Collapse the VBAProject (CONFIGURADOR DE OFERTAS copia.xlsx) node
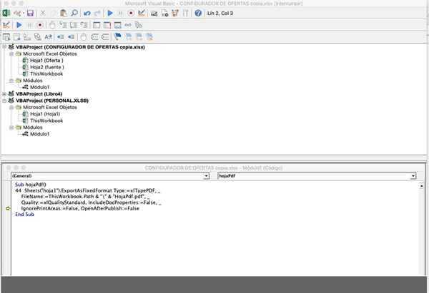Image resolution: width=429 pixels, height=293 pixels. click(4, 47)
